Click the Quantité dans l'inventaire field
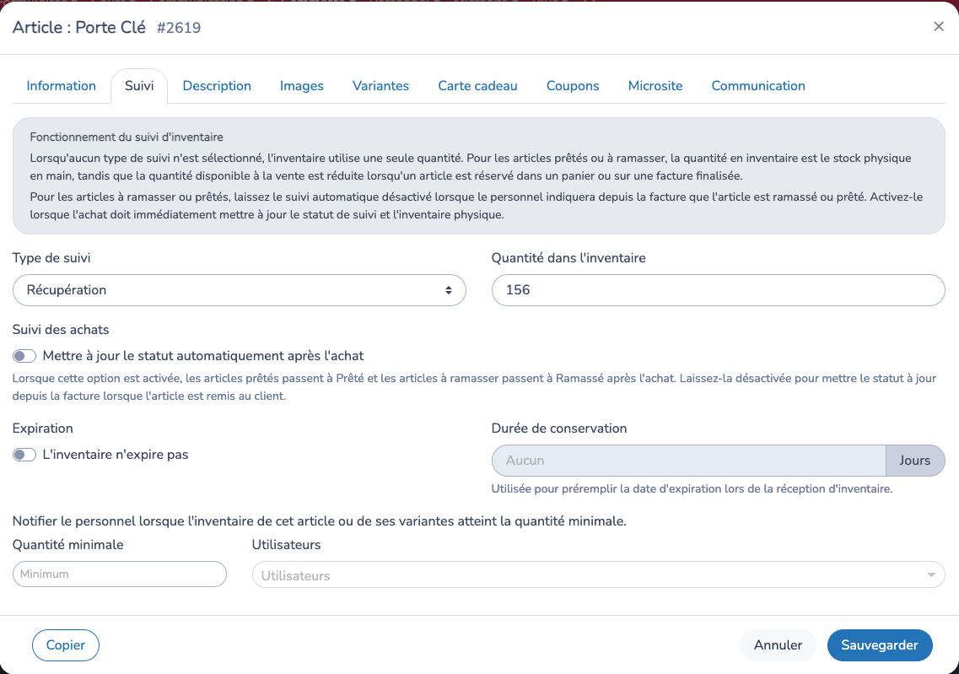 pyautogui.click(x=718, y=290)
